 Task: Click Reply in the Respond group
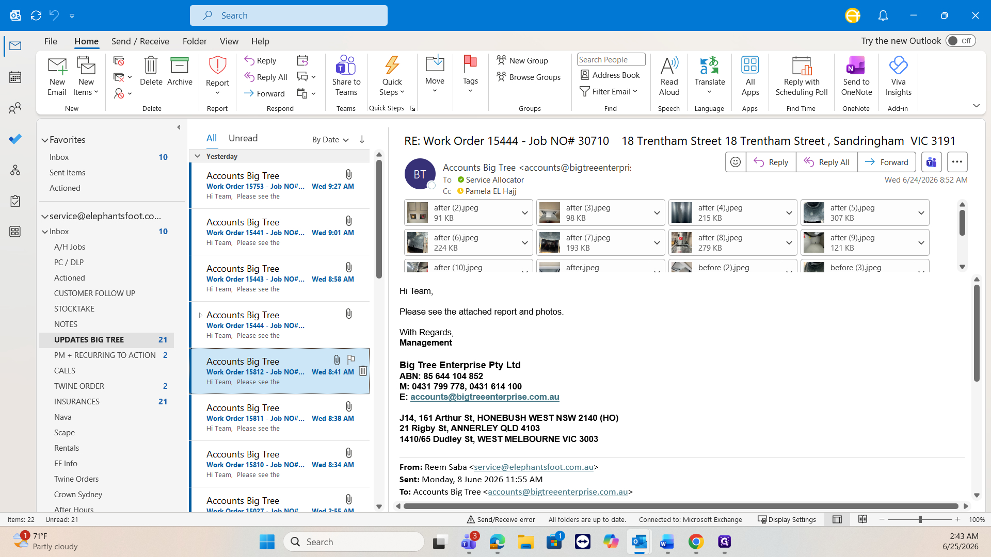coord(261,60)
